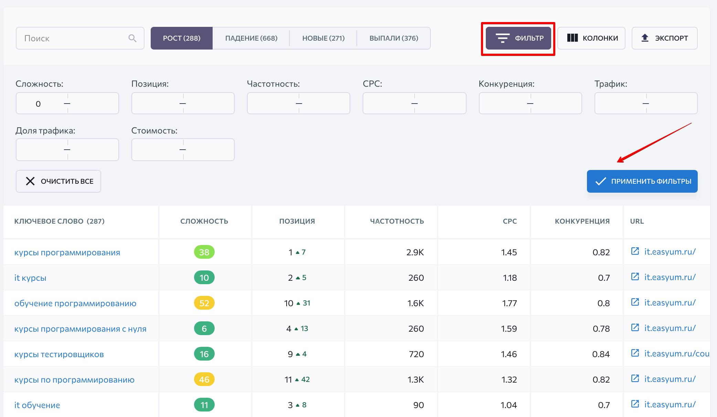The height and width of the screenshot is (417, 717).
Task: Focus the Поиск search field
Action: (x=80, y=38)
